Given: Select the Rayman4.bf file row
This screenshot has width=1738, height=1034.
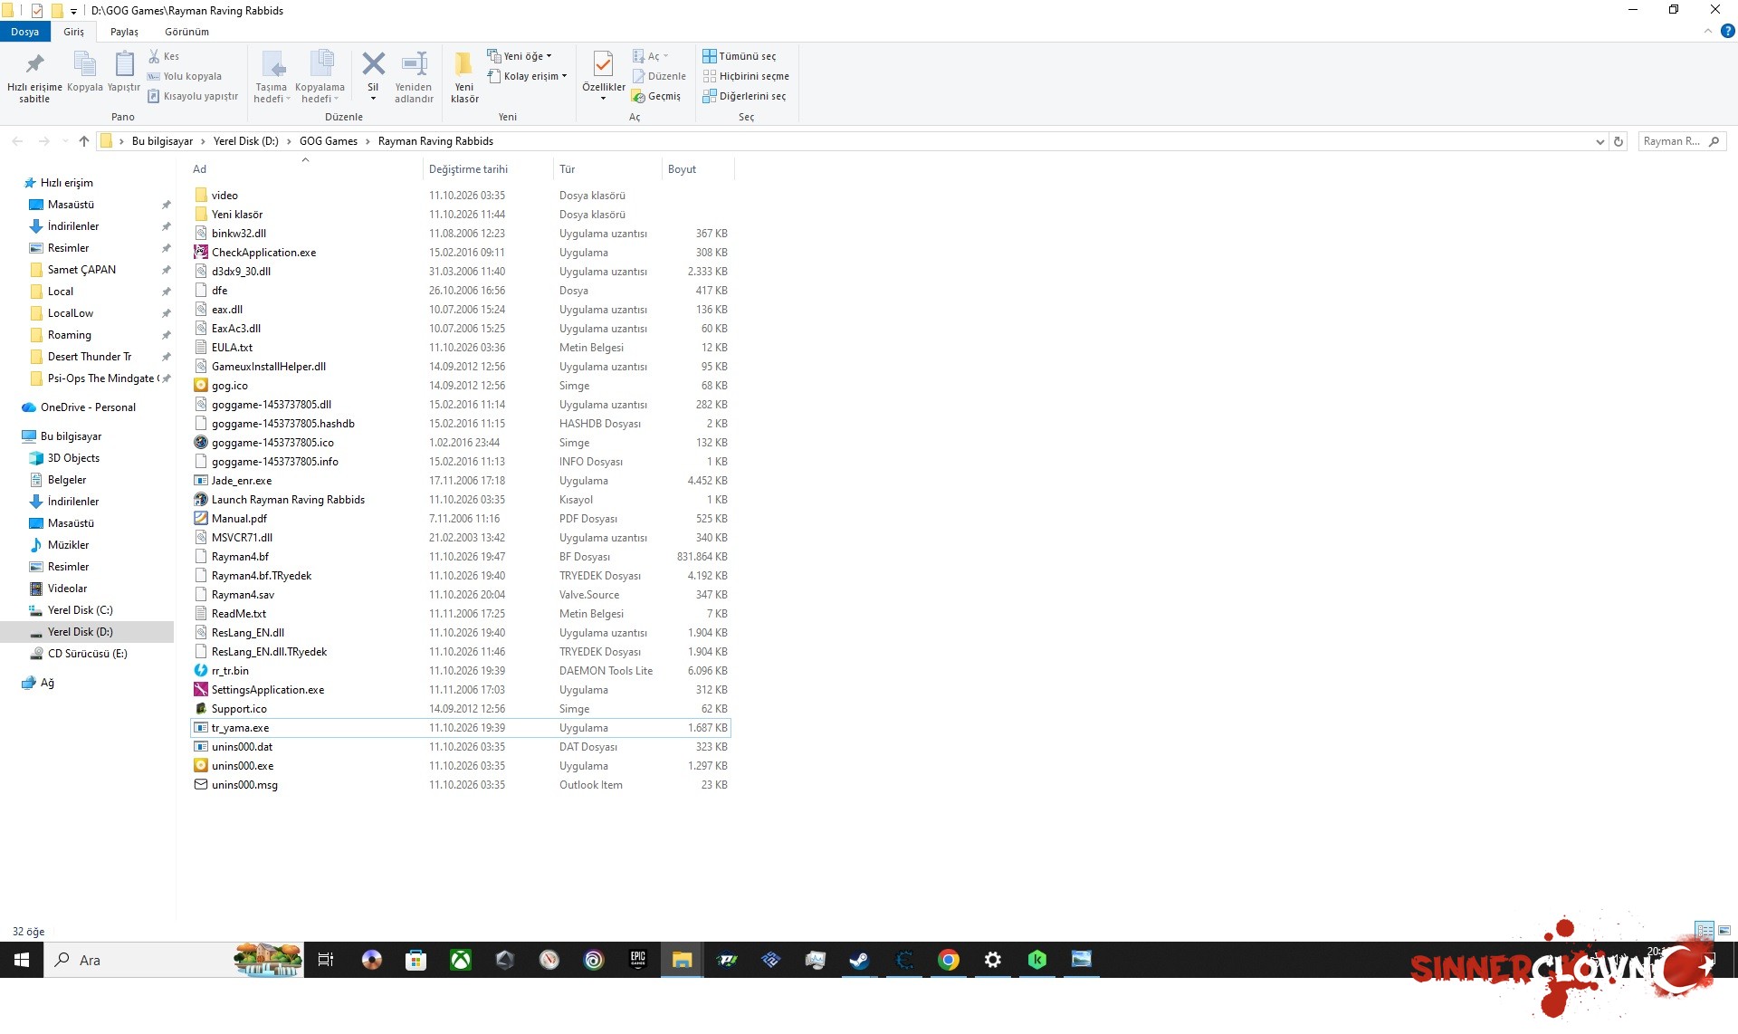Looking at the screenshot, I should click(x=461, y=557).
